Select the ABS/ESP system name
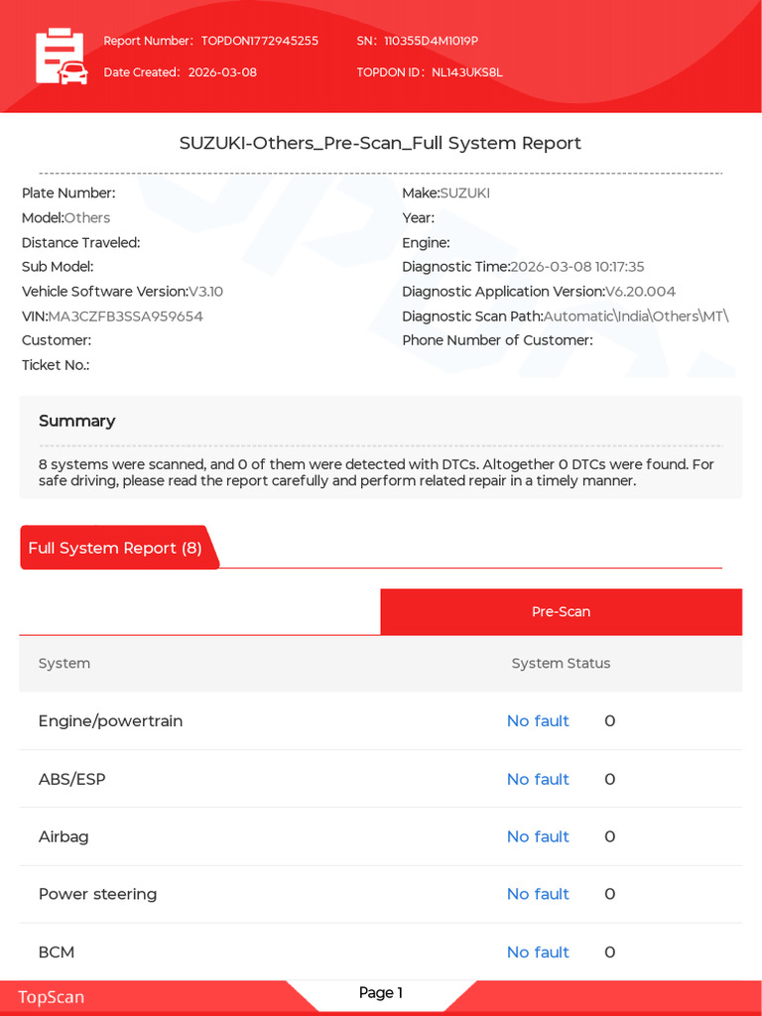Image resolution: width=762 pixels, height=1016 pixels. (71, 779)
